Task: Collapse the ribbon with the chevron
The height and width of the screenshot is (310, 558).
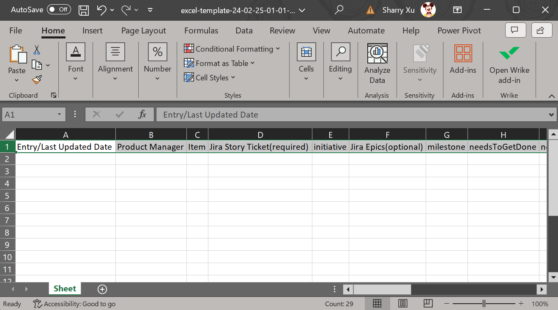Action: 552,96
